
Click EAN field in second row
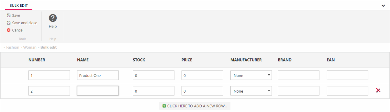pos(348,91)
